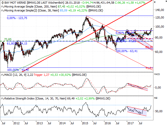This screenshot has width=167, height=125.
Task: Click the 140,00 price axis label
Action: [160, 10]
